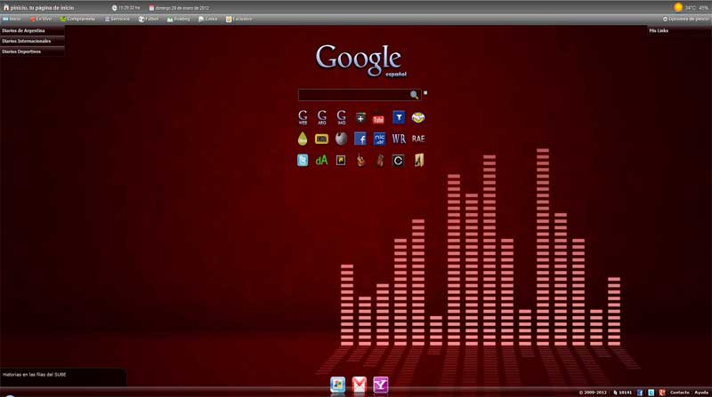Viewport: 712px width, 397px height.
Task: Open the Contacto link in footer
Action: pyautogui.click(x=679, y=392)
